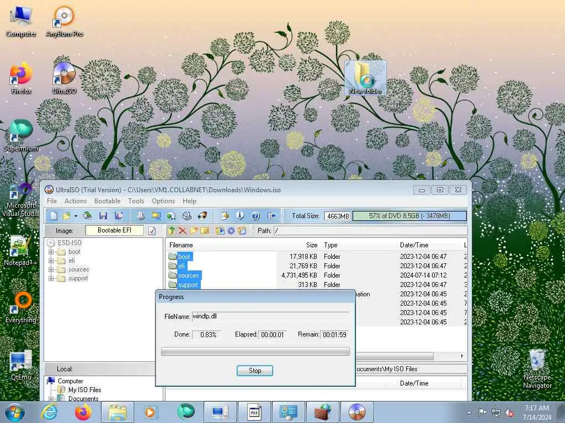Screen dimensions: 565x423
Task: Click the Stop button in Progress dialog
Action: (x=255, y=371)
